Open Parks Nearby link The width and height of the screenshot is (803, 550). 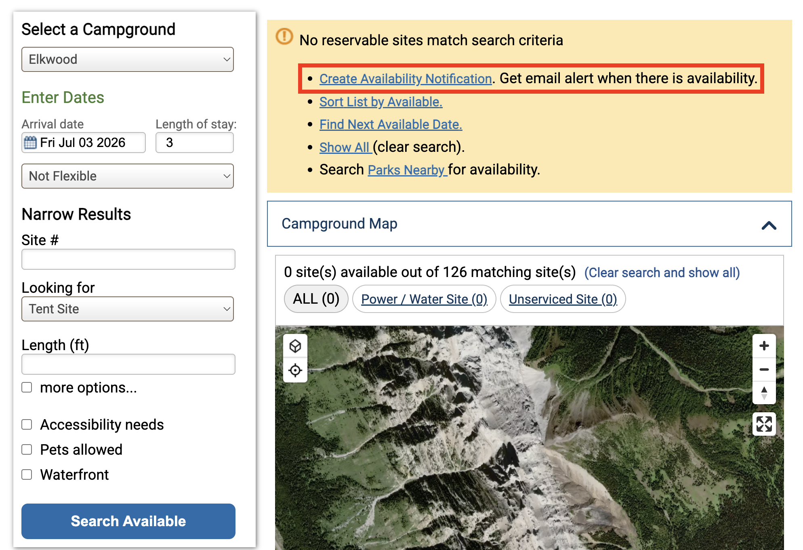407,170
